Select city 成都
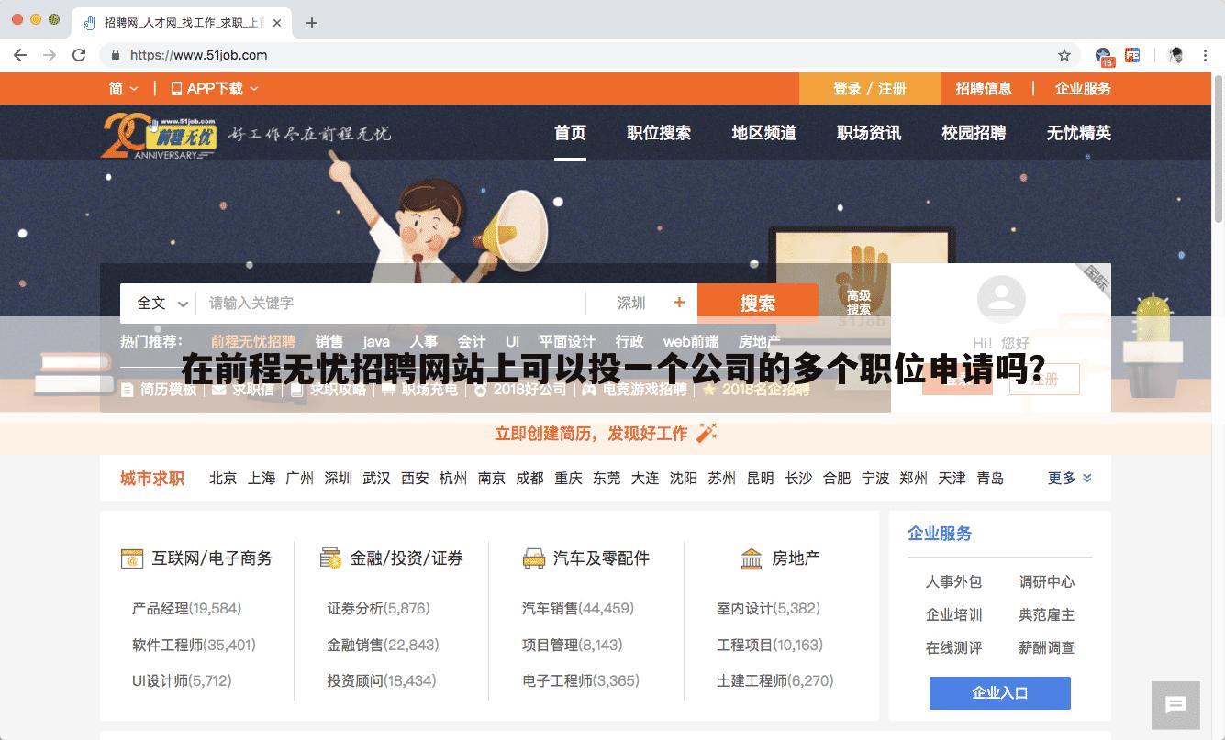The height and width of the screenshot is (740, 1225). click(x=529, y=478)
